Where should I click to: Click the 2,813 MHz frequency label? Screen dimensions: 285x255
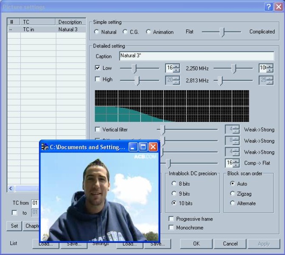tap(197, 81)
